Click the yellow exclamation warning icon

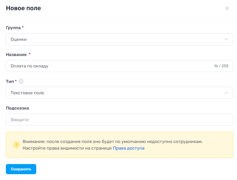coord(16,145)
